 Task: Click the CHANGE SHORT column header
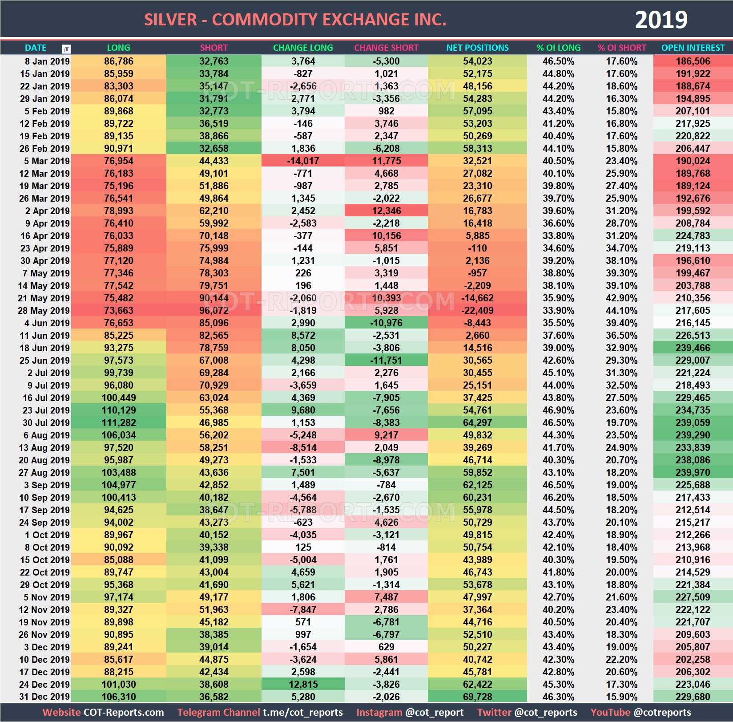(x=386, y=48)
